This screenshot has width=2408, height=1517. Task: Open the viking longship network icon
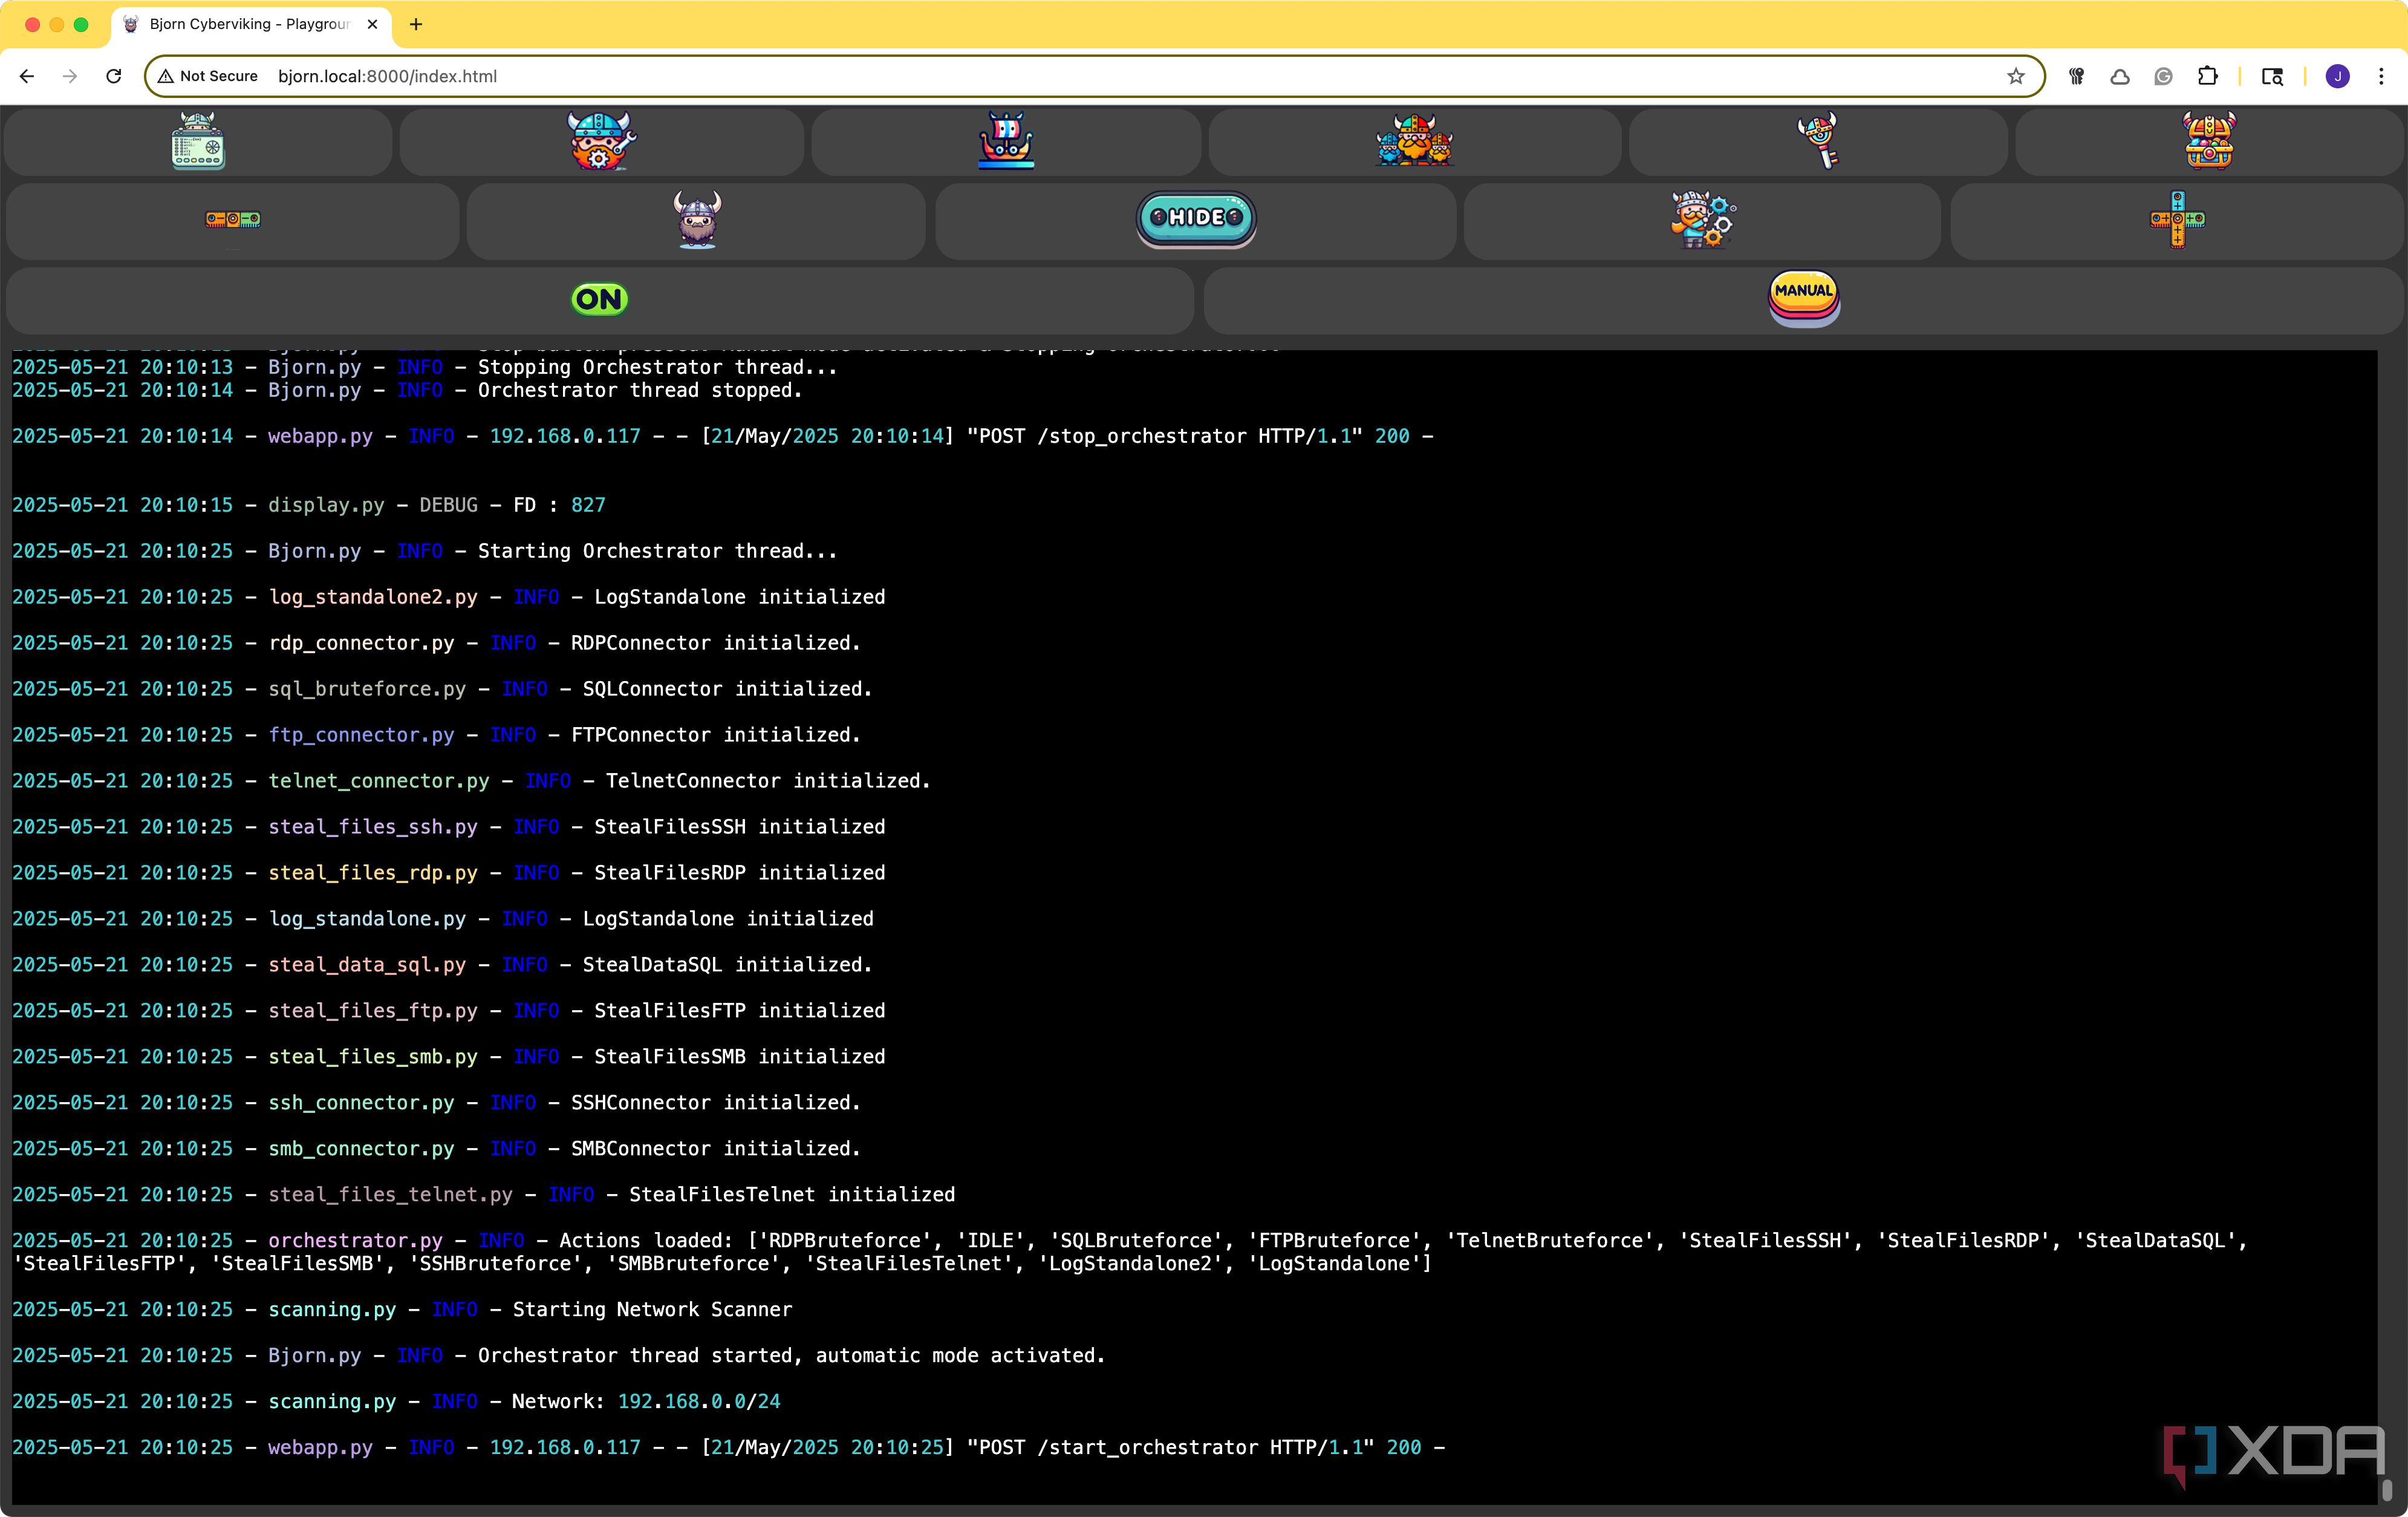pos(1006,141)
